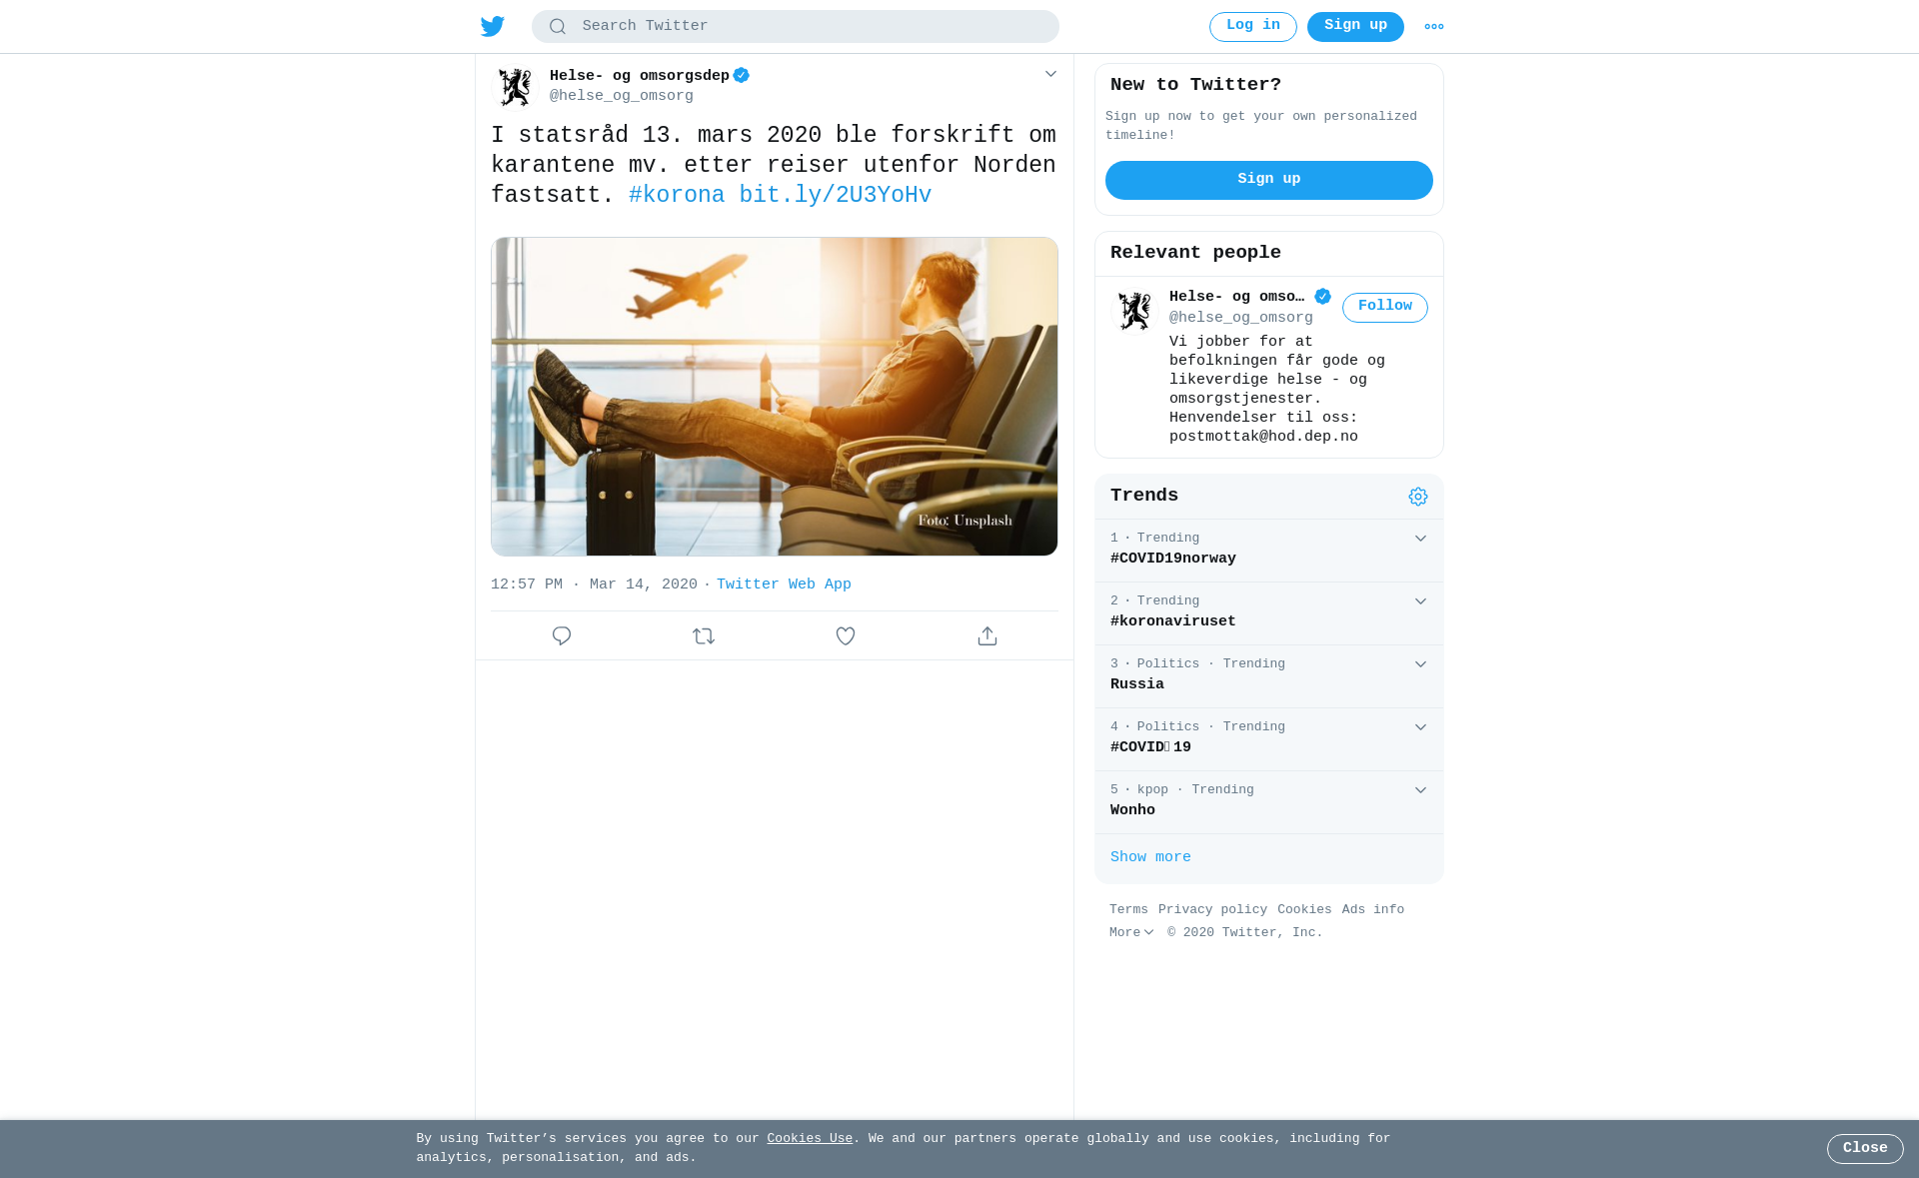Open the three-dot more menu in header
The width and height of the screenshot is (1919, 1178).
[1434, 27]
